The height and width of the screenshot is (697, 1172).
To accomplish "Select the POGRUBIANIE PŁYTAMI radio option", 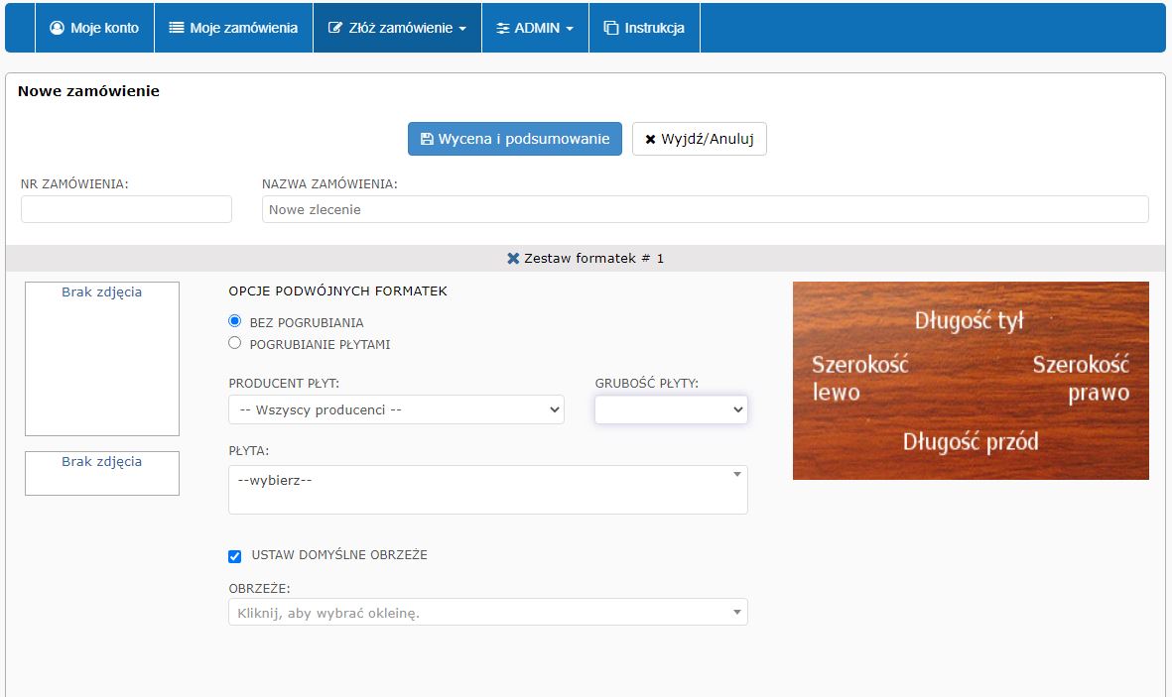I will (x=235, y=343).
